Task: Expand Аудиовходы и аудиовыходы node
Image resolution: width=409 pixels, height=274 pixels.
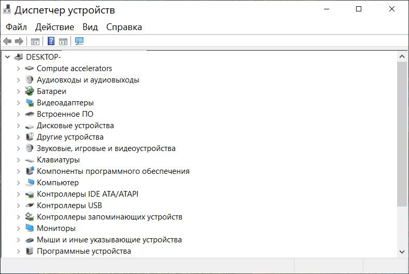Action: click(x=18, y=80)
